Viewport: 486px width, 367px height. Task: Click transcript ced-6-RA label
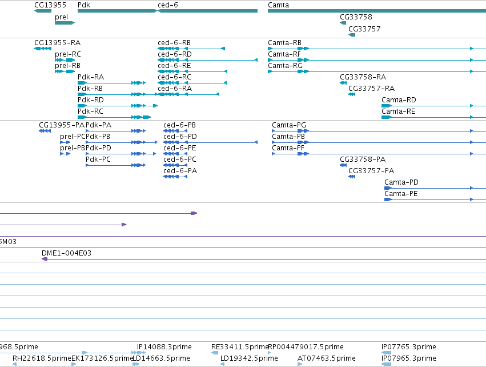pyautogui.click(x=175, y=89)
